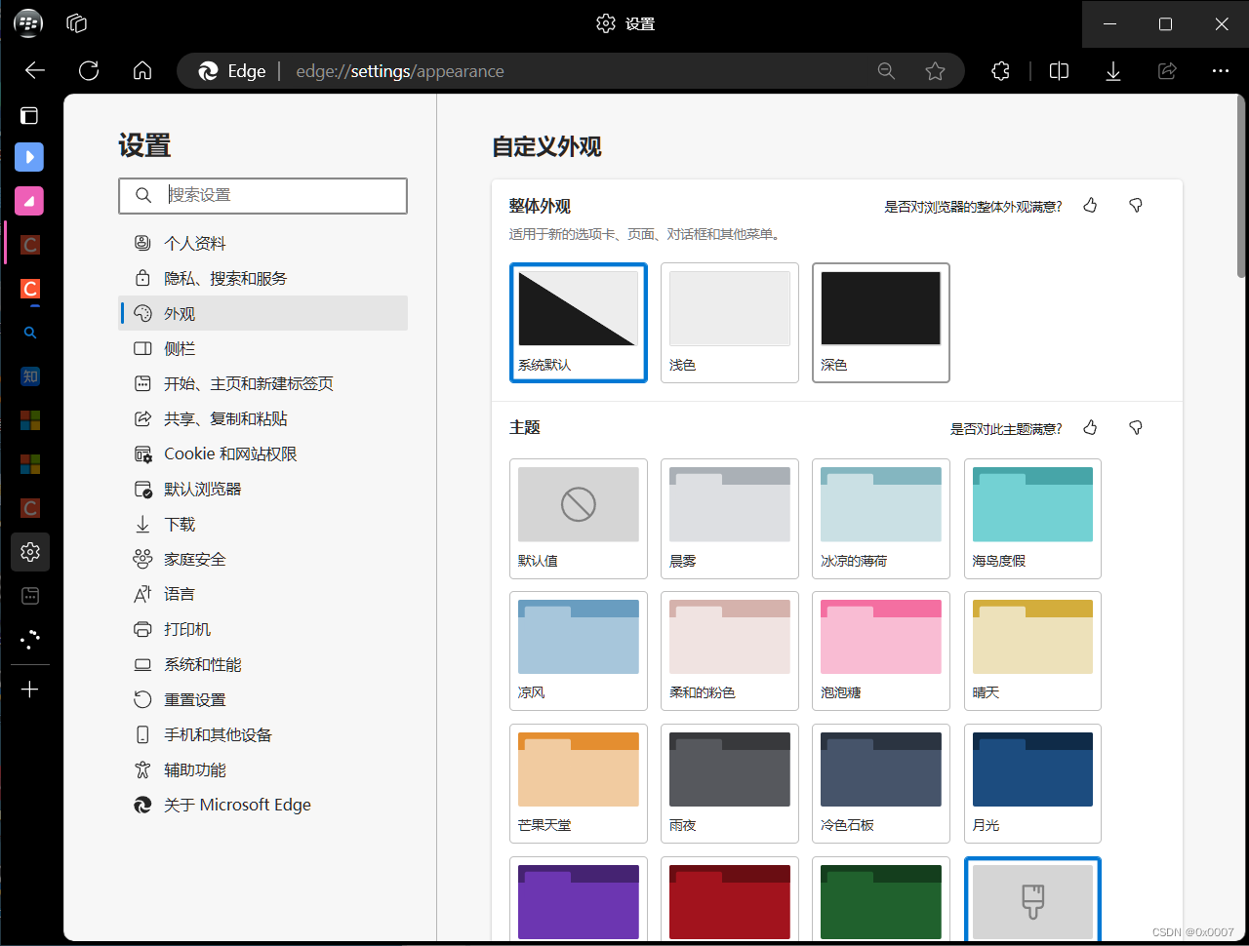
Task: Open the 开始、主页和新建标签页 settings section
Action: tap(262, 383)
